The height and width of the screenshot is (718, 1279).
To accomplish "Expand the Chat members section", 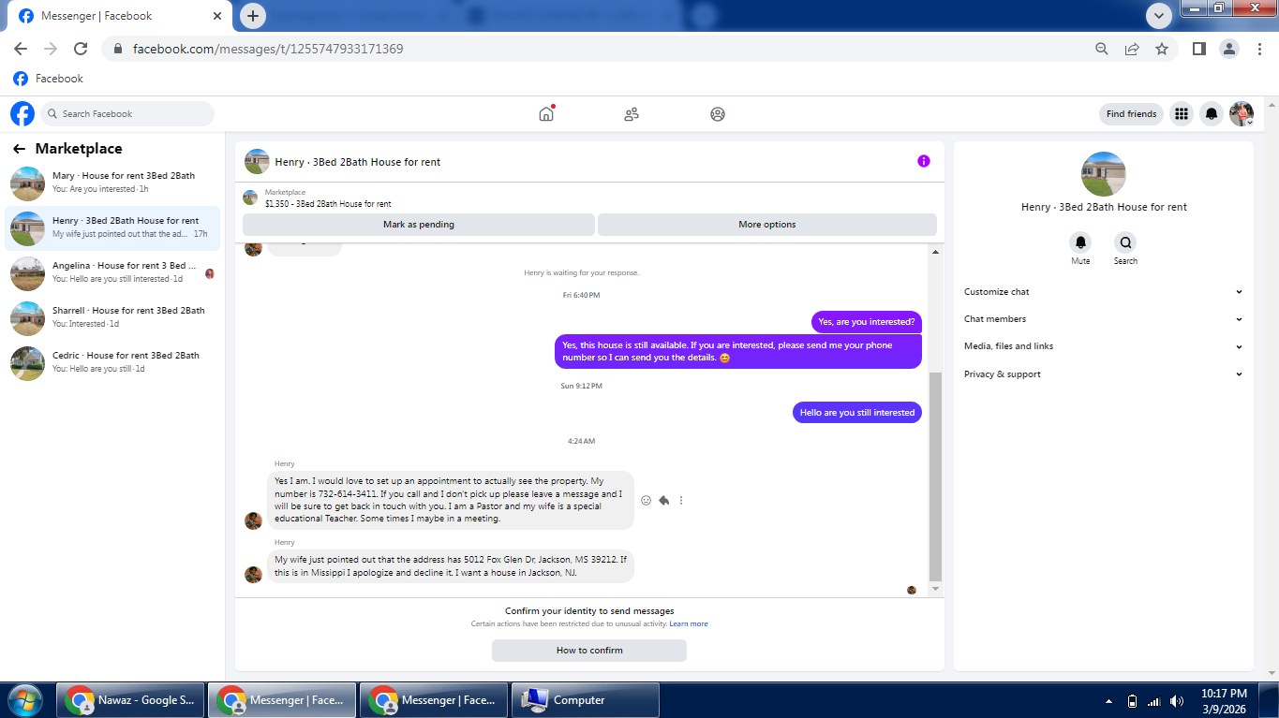I will pos(1104,319).
